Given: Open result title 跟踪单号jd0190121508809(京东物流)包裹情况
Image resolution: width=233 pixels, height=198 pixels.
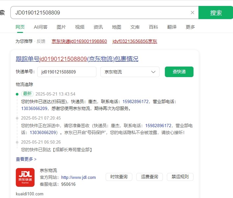Looking at the screenshot, I should (x=77, y=59).
